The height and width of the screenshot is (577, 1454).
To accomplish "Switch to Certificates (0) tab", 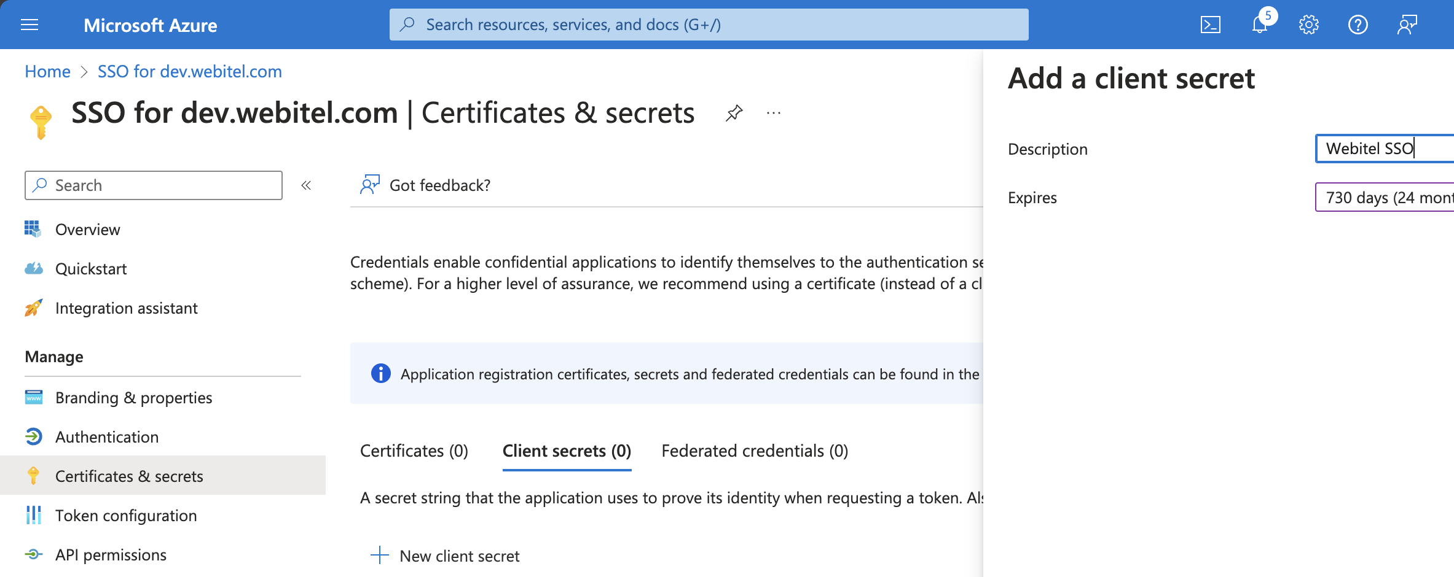I will point(414,451).
